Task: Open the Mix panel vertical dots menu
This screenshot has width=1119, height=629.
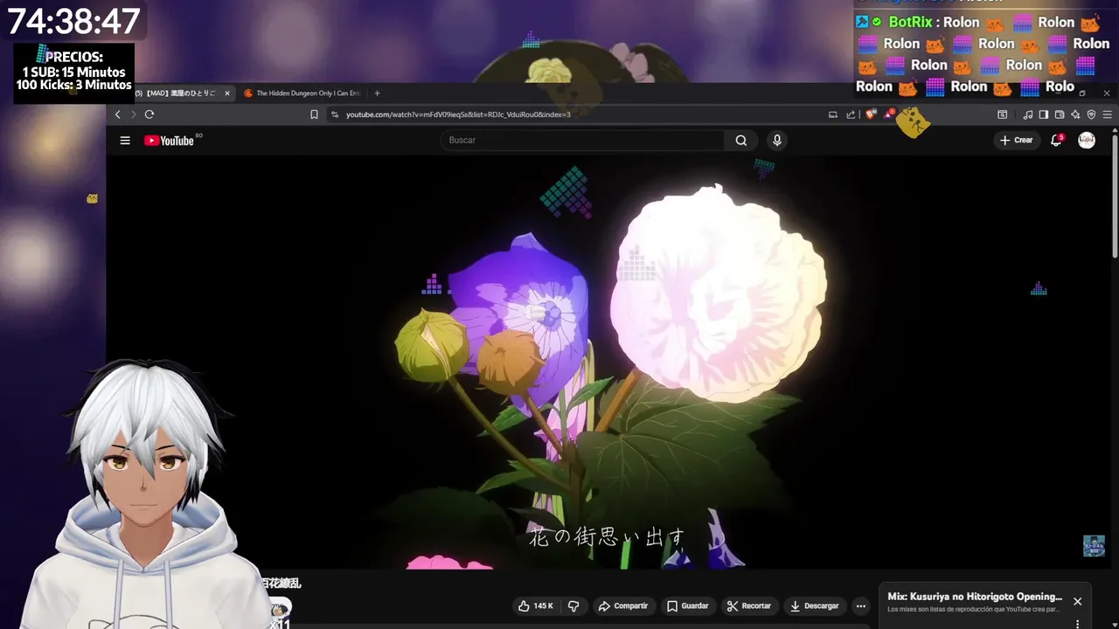Action: pyautogui.click(x=1077, y=624)
